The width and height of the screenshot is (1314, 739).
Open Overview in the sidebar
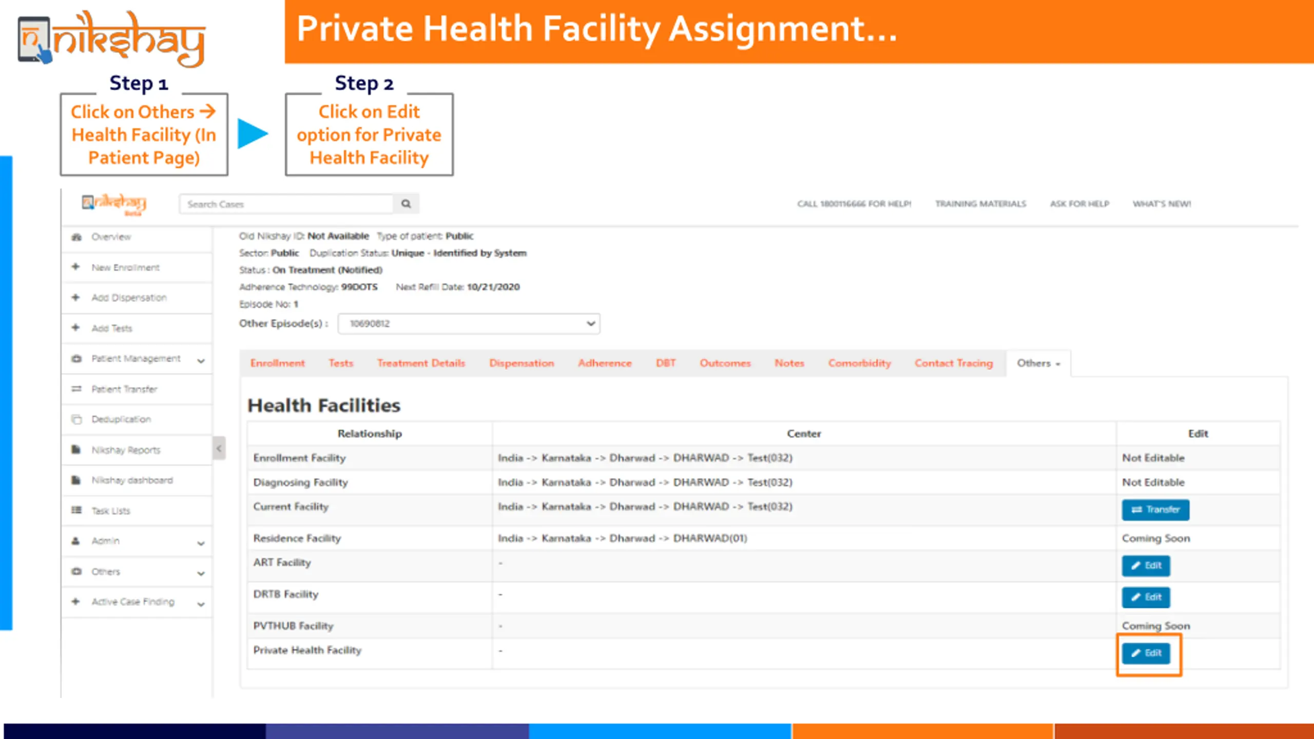tap(111, 237)
